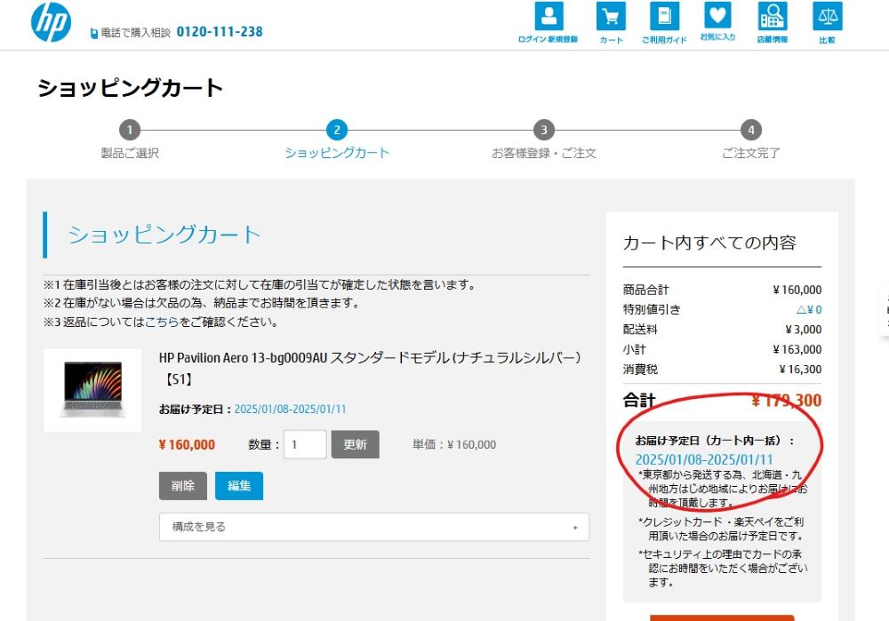Select step 2 ショッピングカート circle
889x621 pixels.
click(x=337, y=130)
